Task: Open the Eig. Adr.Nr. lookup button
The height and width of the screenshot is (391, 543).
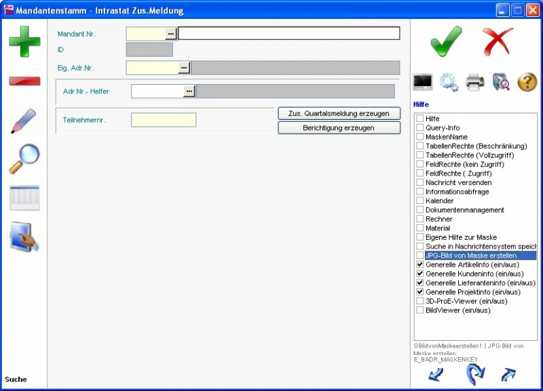Action: click(x=184, y=68)
